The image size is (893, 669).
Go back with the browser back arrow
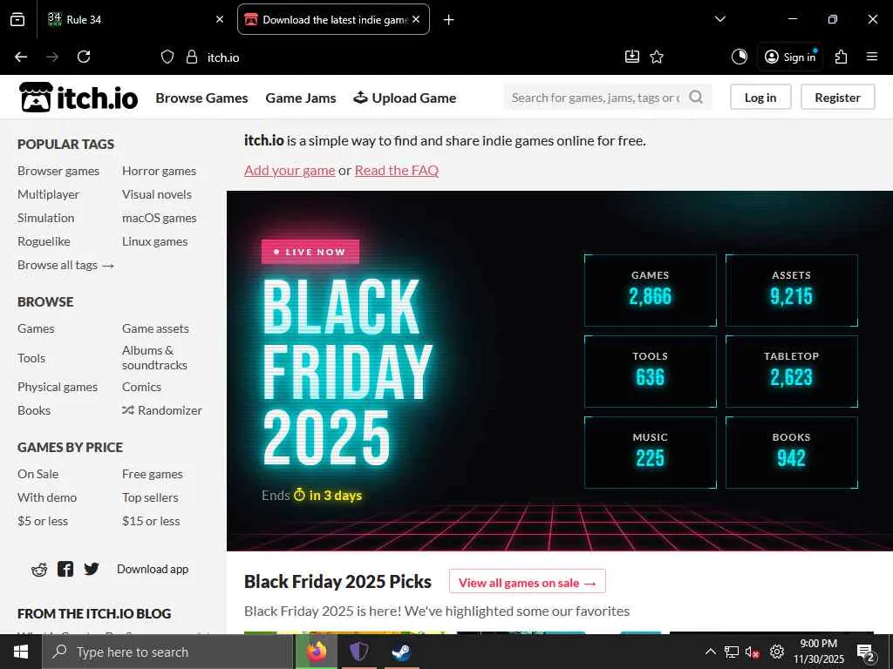[x=21, y=57]
